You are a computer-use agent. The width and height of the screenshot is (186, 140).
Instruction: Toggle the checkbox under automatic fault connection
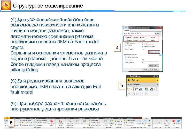pyautogui.click(x=126, y=57)
